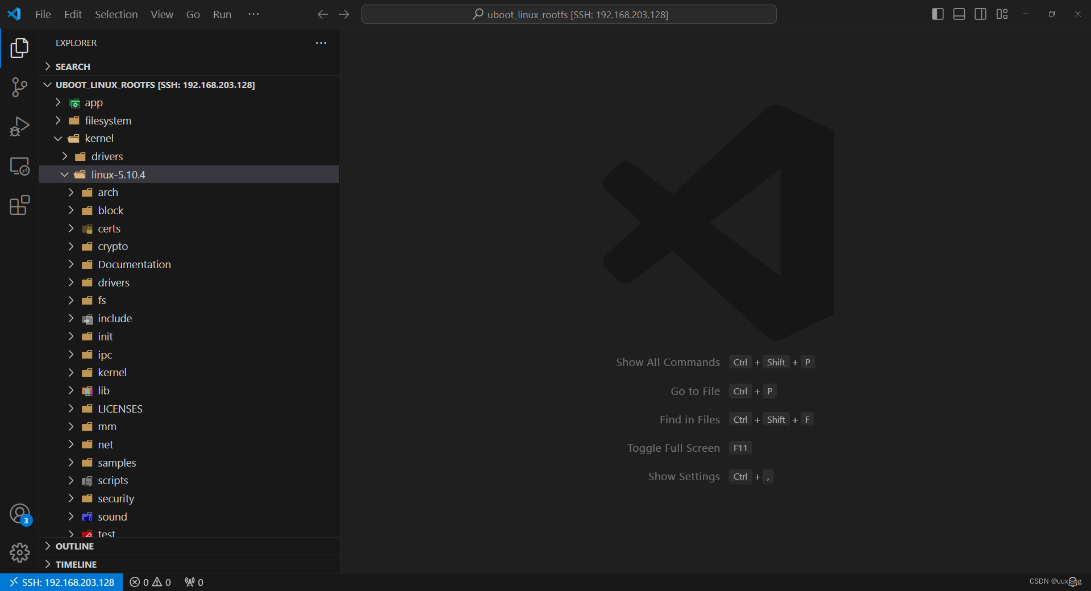The width and height of the screenshot is (1091, 591).
Task: Collapse the linux-5.10.4 folder
Action: pyautogui.click(x=64, y=174)
